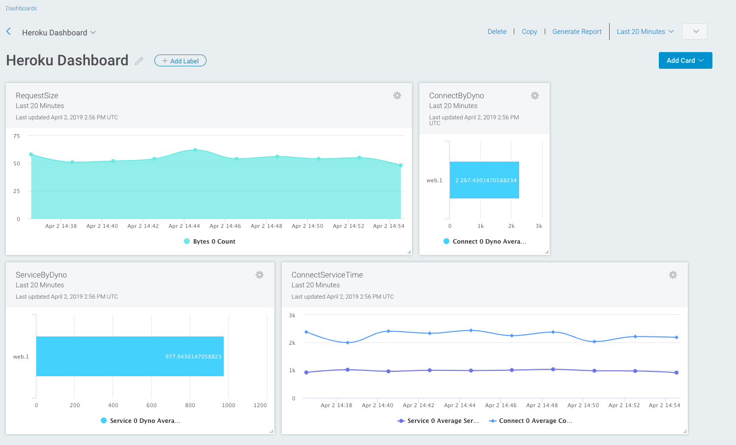
Task: Click the back arrow next to Heroku Dashboard
Action: 8,31
